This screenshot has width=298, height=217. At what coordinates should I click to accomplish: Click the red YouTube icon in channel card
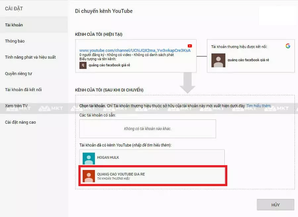tap(190, 46)
